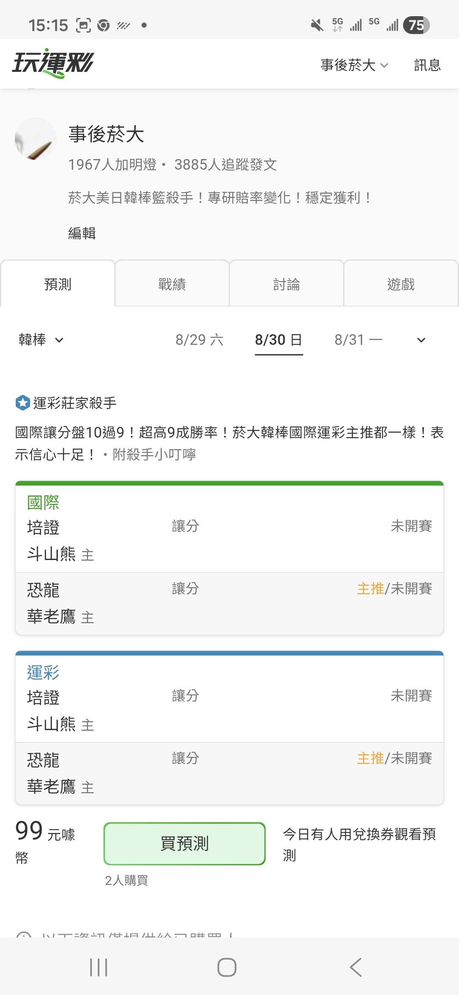Select the 8/29 六 date
Screen dimensions: 459x995
coord(199,340)
